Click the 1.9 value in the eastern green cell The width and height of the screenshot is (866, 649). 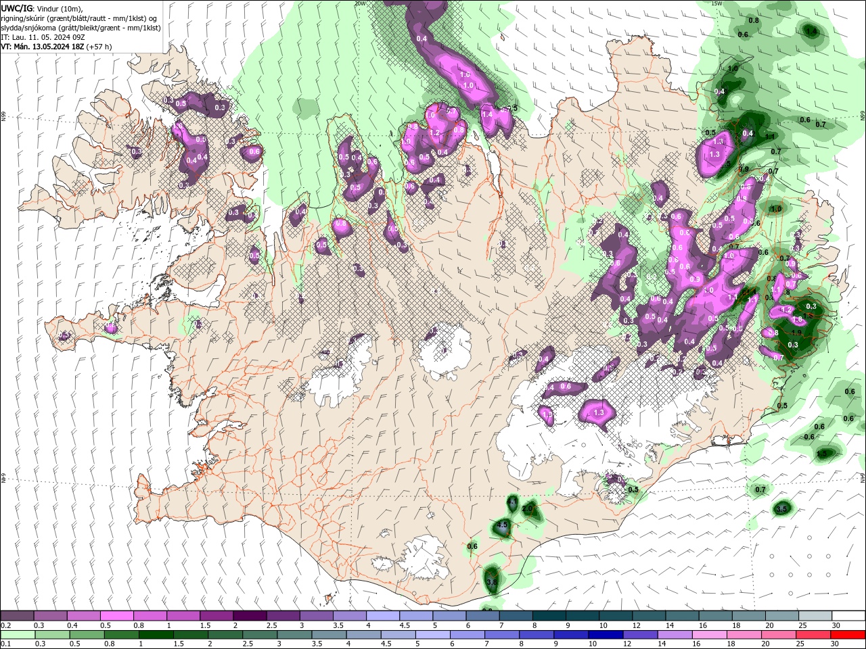796,333
